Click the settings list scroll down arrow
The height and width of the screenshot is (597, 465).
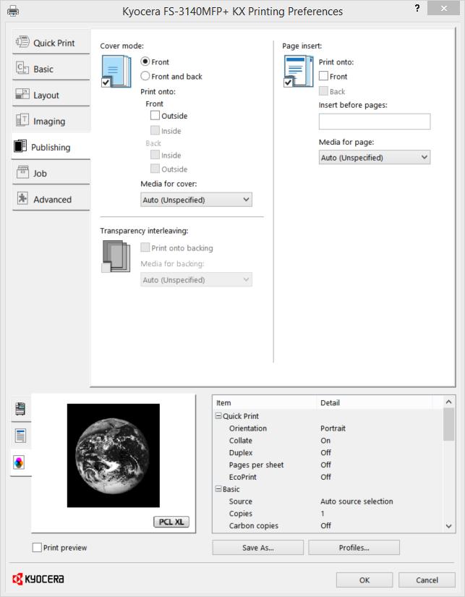pyautogui.click(x=448, y=526)
